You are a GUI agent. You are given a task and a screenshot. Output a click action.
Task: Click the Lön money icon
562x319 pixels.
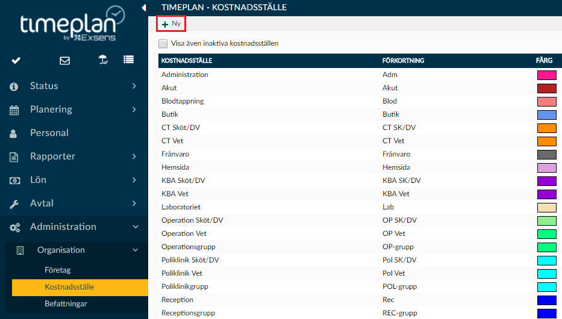[x=14, y=181]
